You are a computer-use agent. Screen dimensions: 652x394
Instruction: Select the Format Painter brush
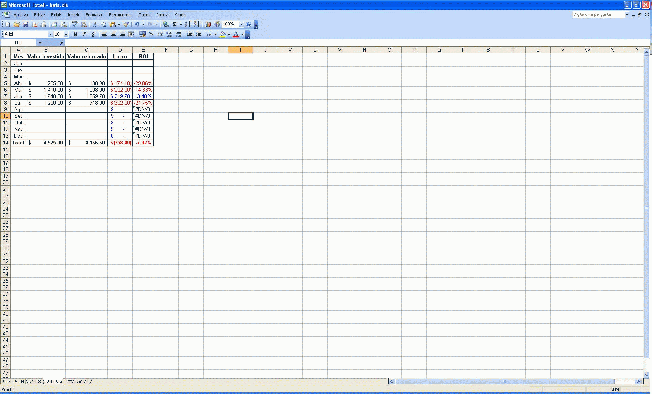coord(126,24)
